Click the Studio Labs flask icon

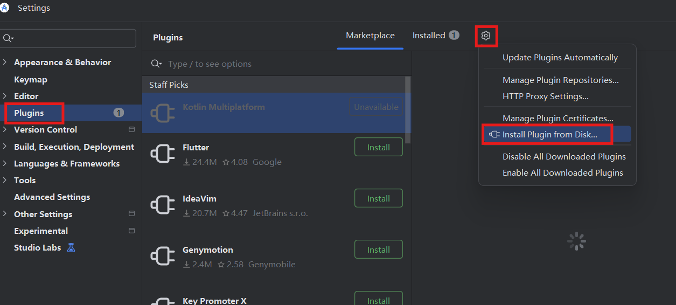coord(71,248)
